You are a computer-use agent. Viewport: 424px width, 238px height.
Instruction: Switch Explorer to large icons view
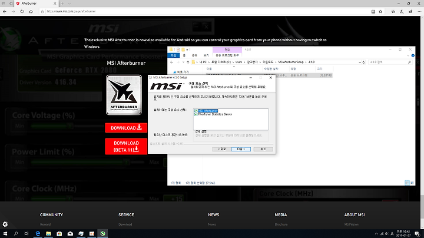tap(412, 183)
